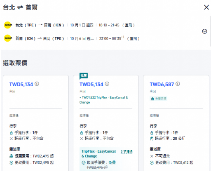Open the 5 項優惠 benefits link

pyautogui.click(x=127, y=152)
